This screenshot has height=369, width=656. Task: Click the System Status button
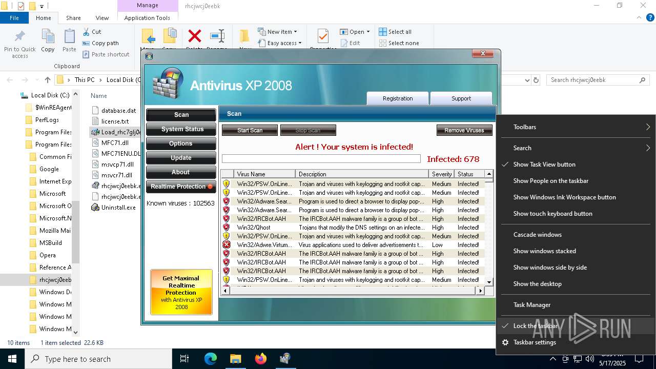[x=181, y=129]
